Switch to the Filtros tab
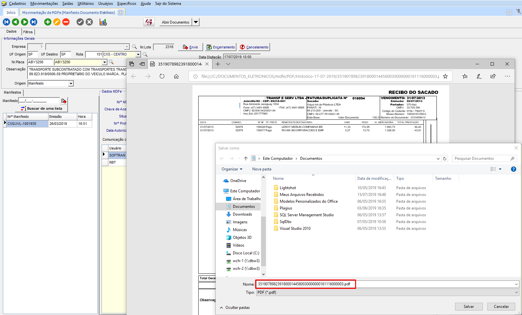Screen dimensions: 522x315 (x=28, y=32)
